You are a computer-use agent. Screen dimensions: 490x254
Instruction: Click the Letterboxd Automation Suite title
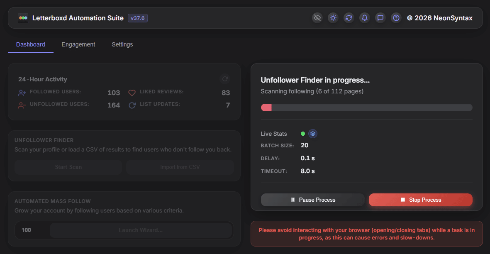coord(78,18)
